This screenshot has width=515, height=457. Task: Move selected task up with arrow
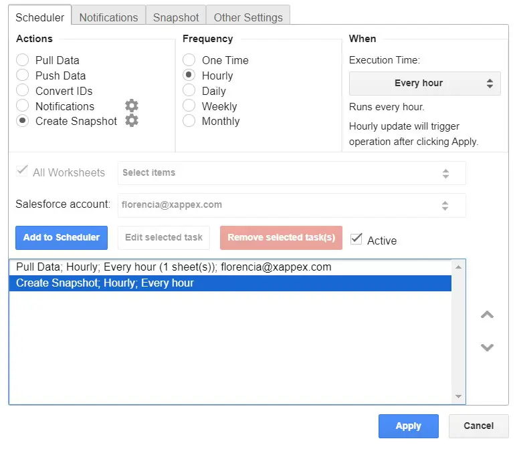click(x=487, y=315)
